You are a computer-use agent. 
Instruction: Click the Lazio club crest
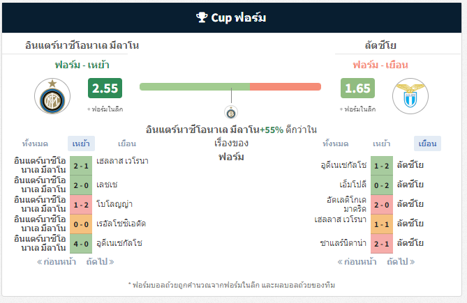[x=410, y=96]
